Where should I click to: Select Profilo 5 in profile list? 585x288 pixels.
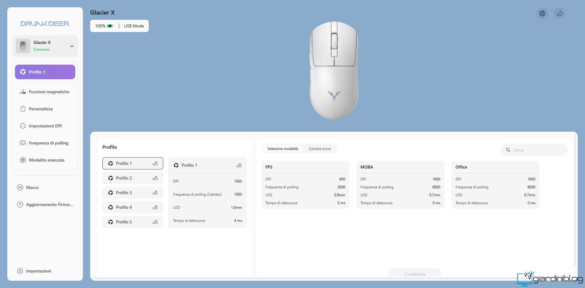[x=133, y=222]
